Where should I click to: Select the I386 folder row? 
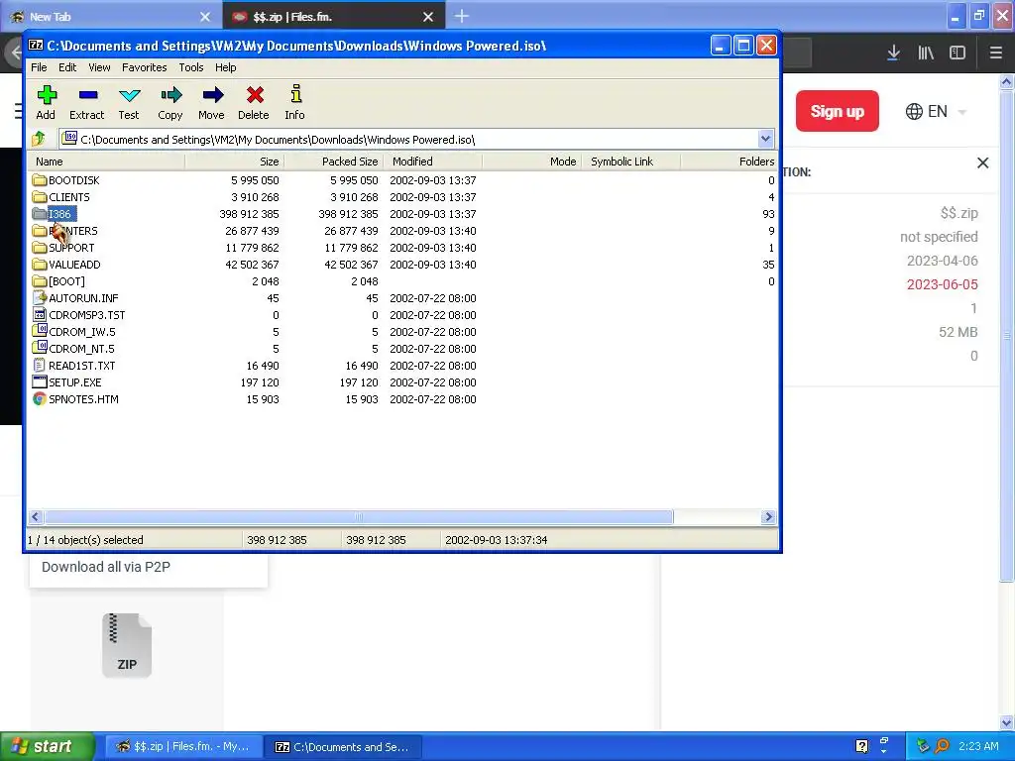point(402,214)
